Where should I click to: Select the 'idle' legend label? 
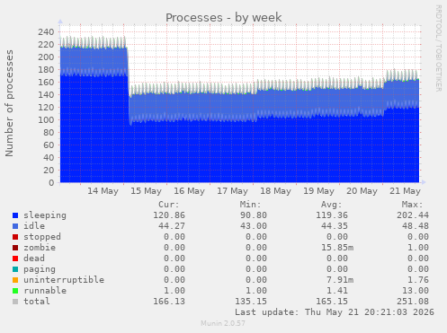point(34,226)
